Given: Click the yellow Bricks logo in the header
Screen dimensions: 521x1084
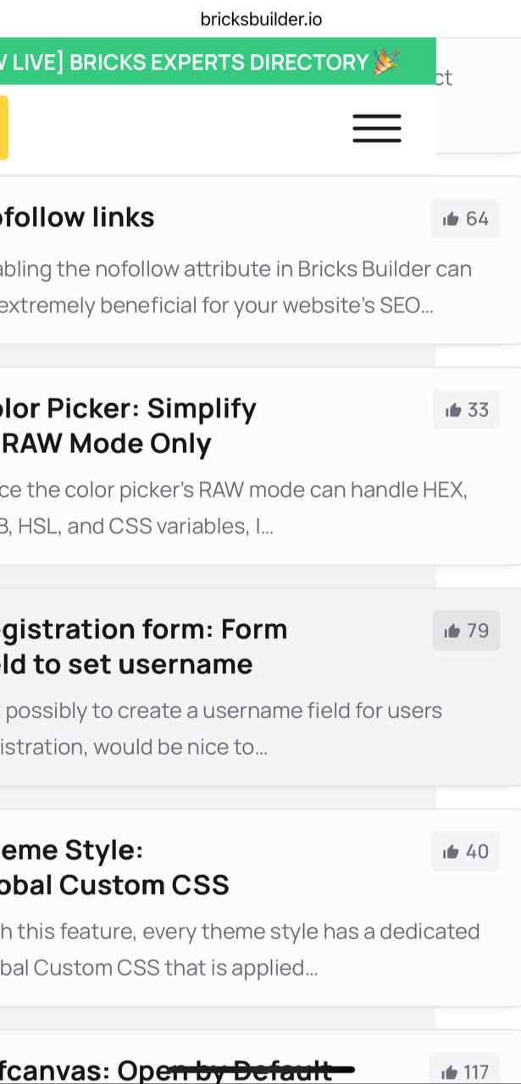Looking at the screenshot, I should (x=4, y=128).
